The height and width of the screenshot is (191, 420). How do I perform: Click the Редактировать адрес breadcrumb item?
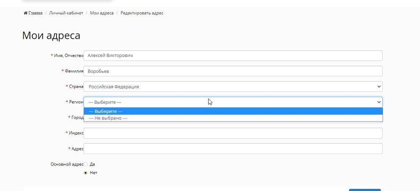pyautogui.click(x=142, y=13)
